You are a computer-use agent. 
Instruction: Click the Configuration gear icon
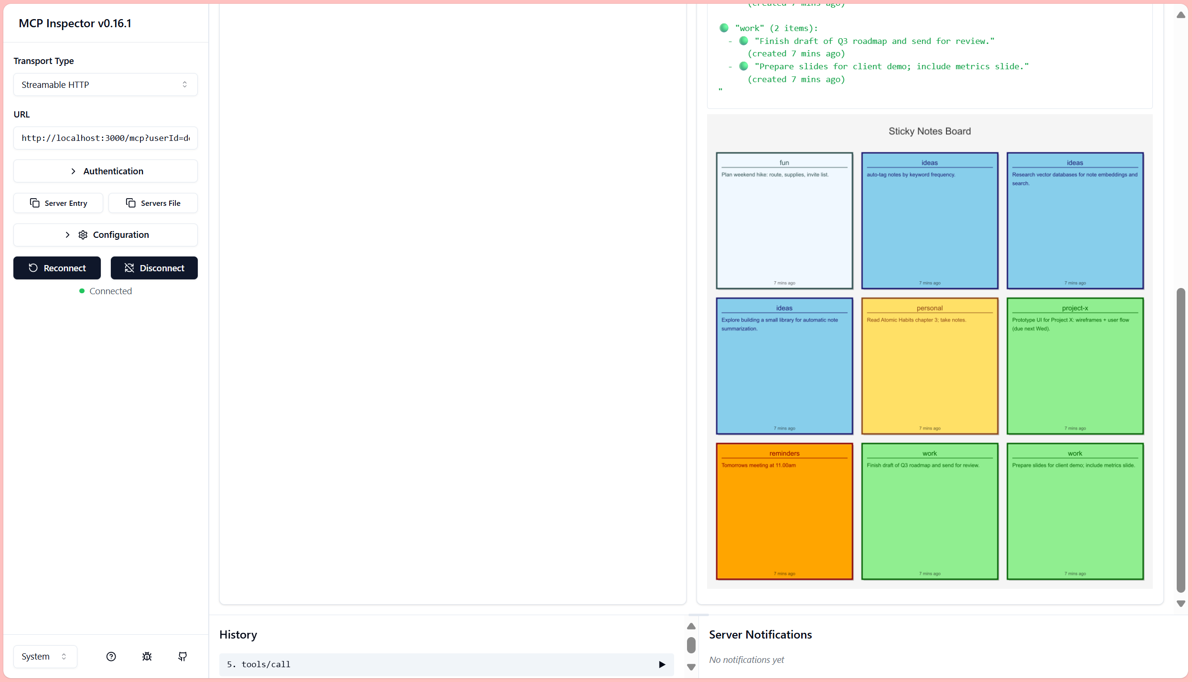click(83, 234)
